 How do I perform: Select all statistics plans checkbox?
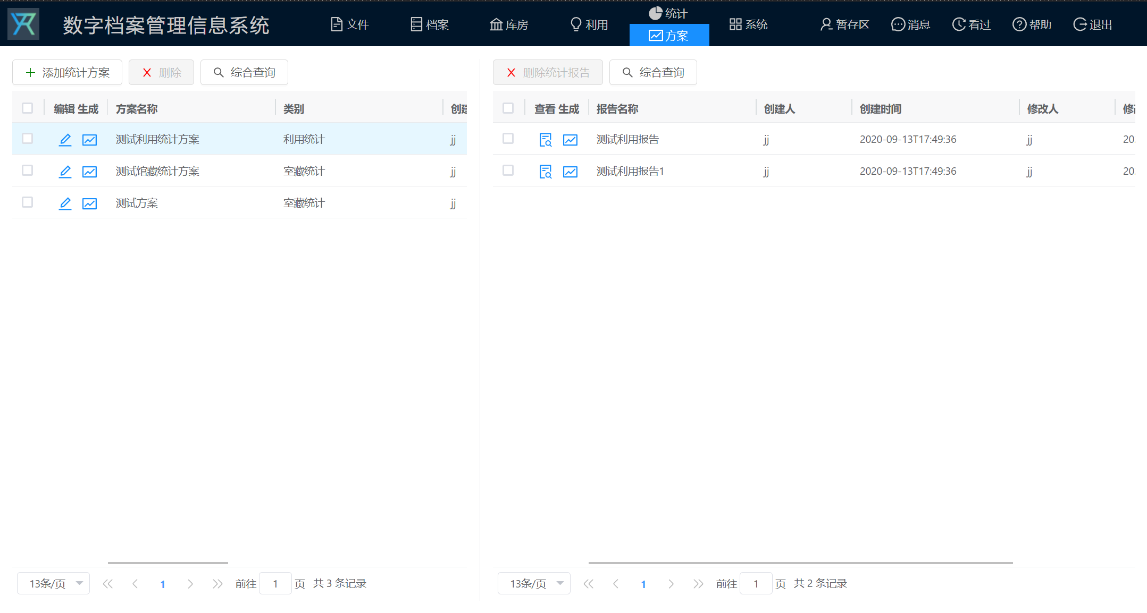[x=28, y=108]
